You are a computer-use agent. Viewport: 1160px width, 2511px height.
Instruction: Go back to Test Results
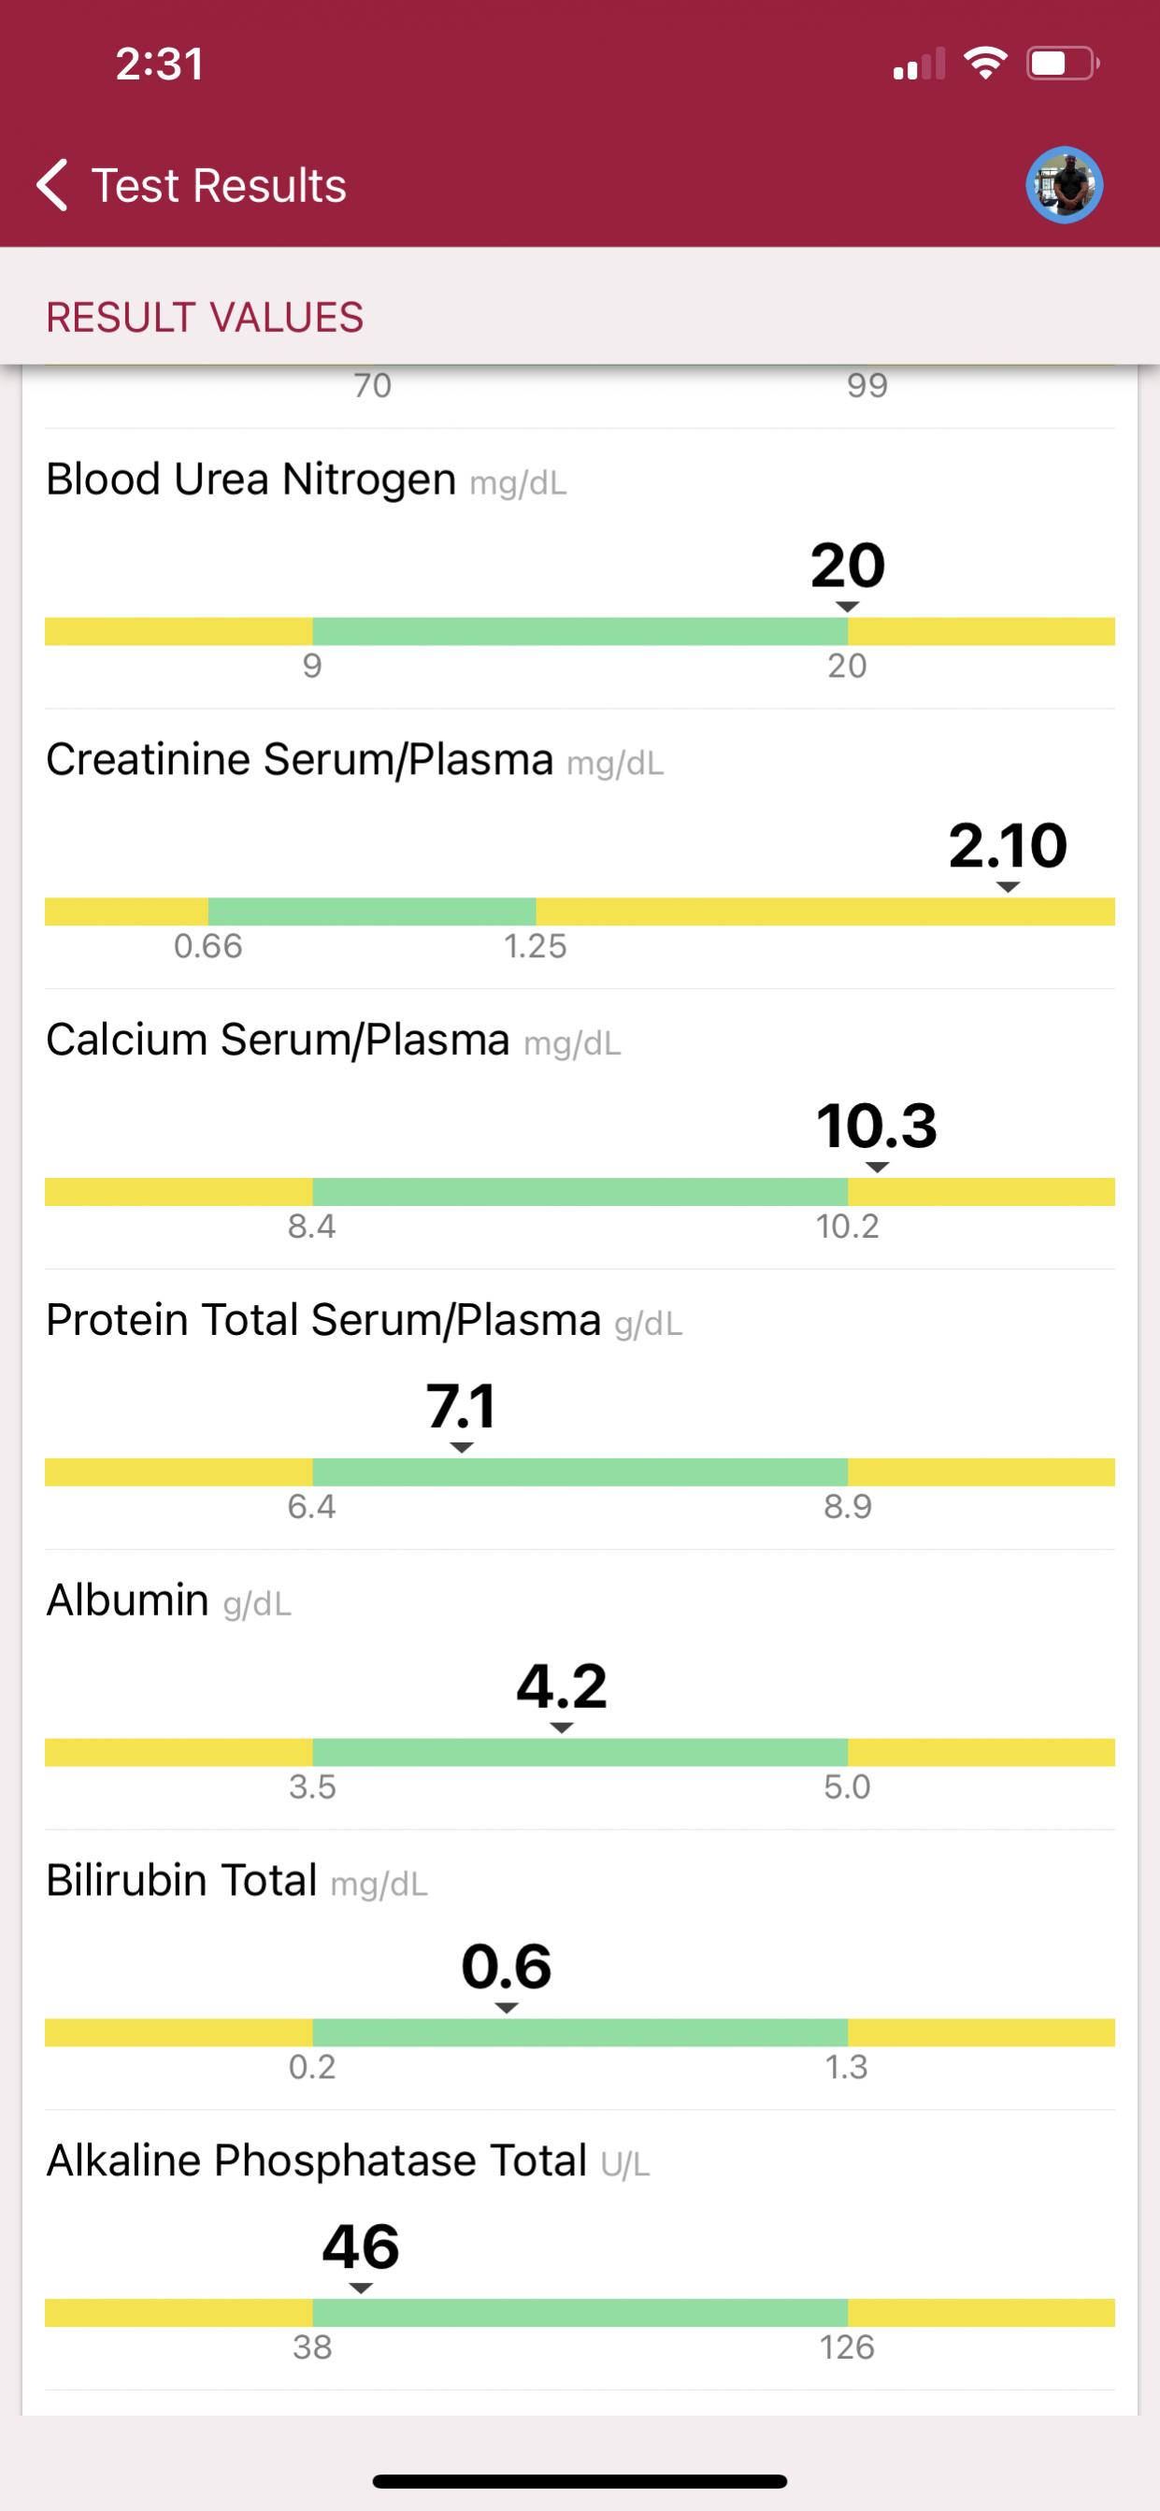(219, 185)
